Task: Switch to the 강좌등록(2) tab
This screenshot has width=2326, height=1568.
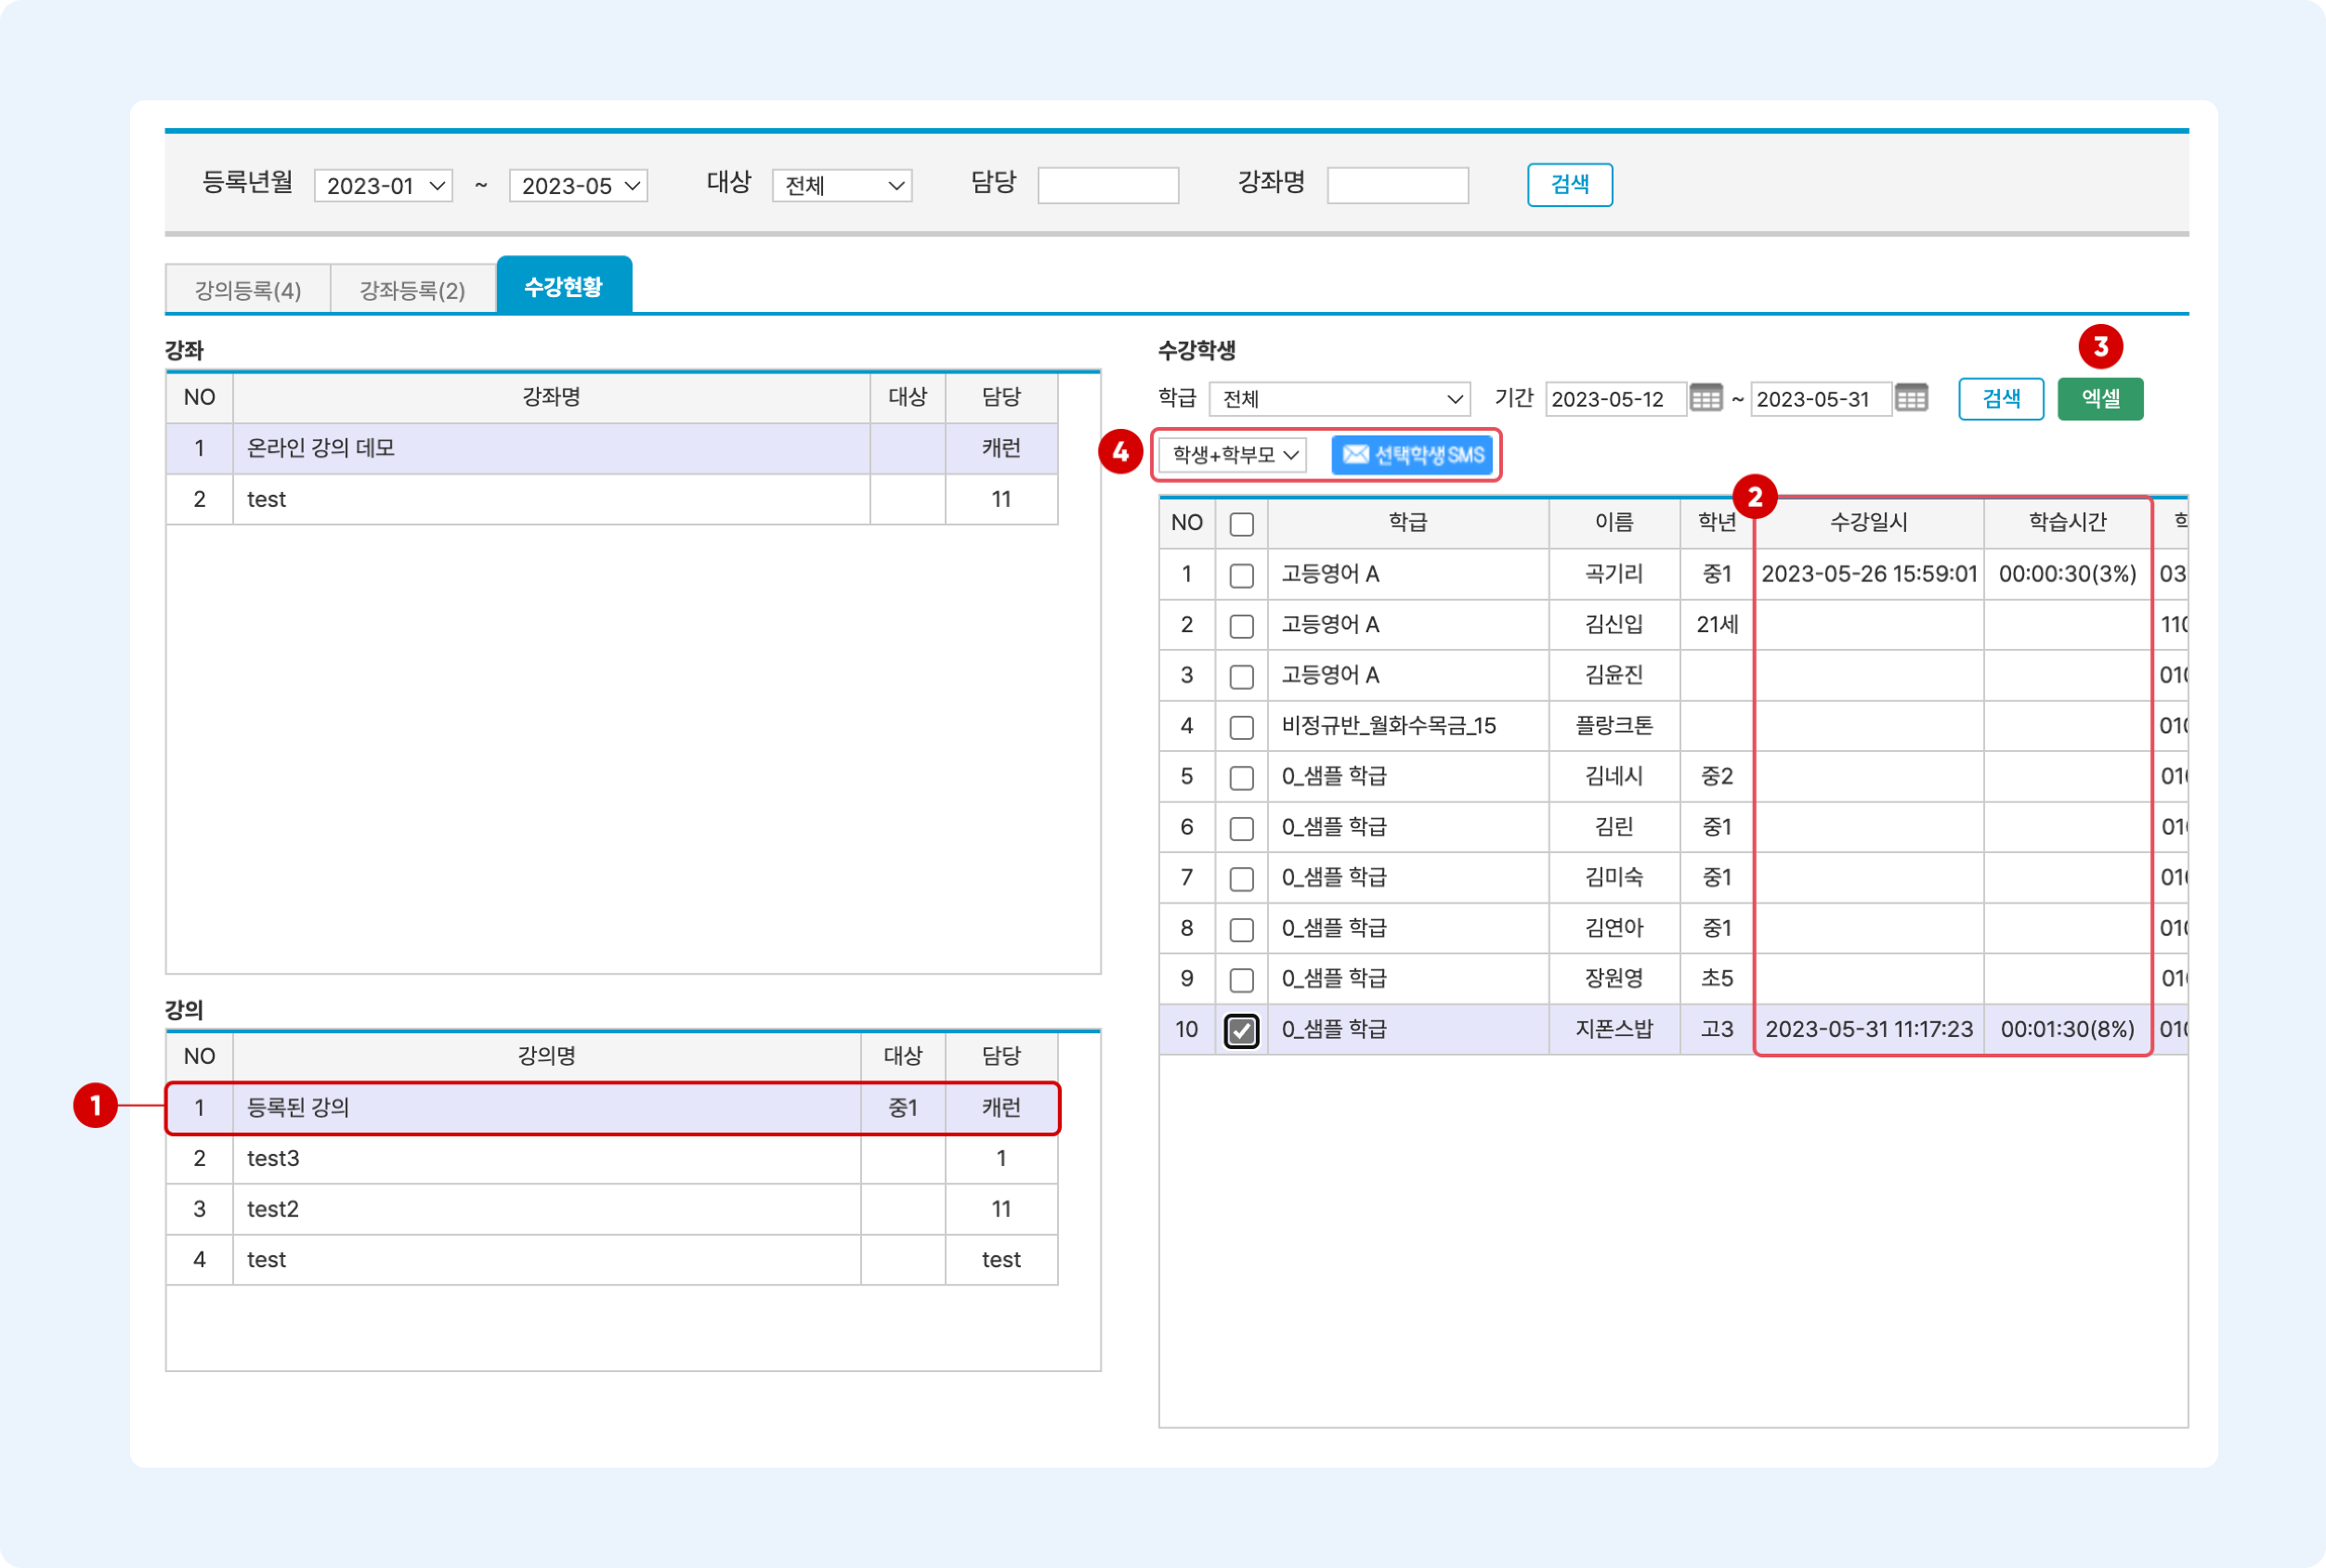Action: coord(412,290)
